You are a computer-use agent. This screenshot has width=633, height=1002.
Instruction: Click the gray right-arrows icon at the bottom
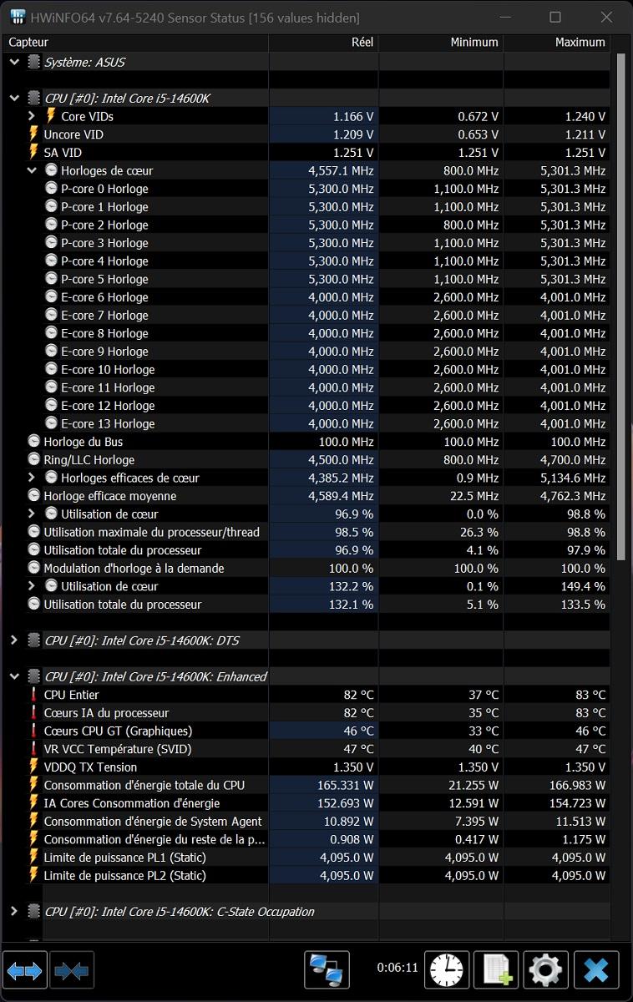[x=72, y=969]
